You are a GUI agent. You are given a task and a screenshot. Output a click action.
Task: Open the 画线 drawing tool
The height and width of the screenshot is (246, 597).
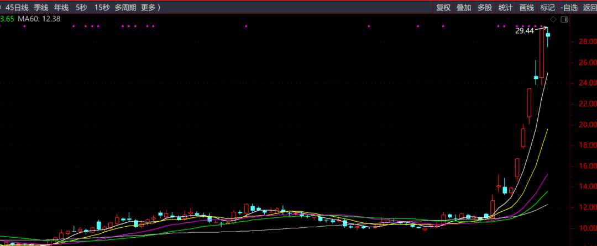(527, 7)
